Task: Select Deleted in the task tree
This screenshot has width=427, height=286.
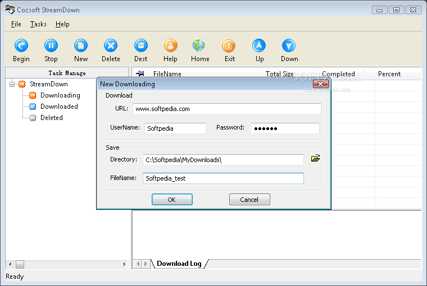Action: click(52, 118)
